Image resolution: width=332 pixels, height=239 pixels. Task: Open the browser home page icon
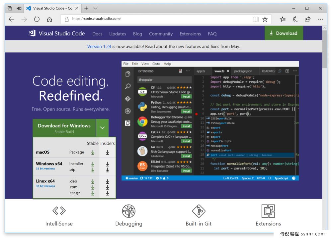point(49,19)
